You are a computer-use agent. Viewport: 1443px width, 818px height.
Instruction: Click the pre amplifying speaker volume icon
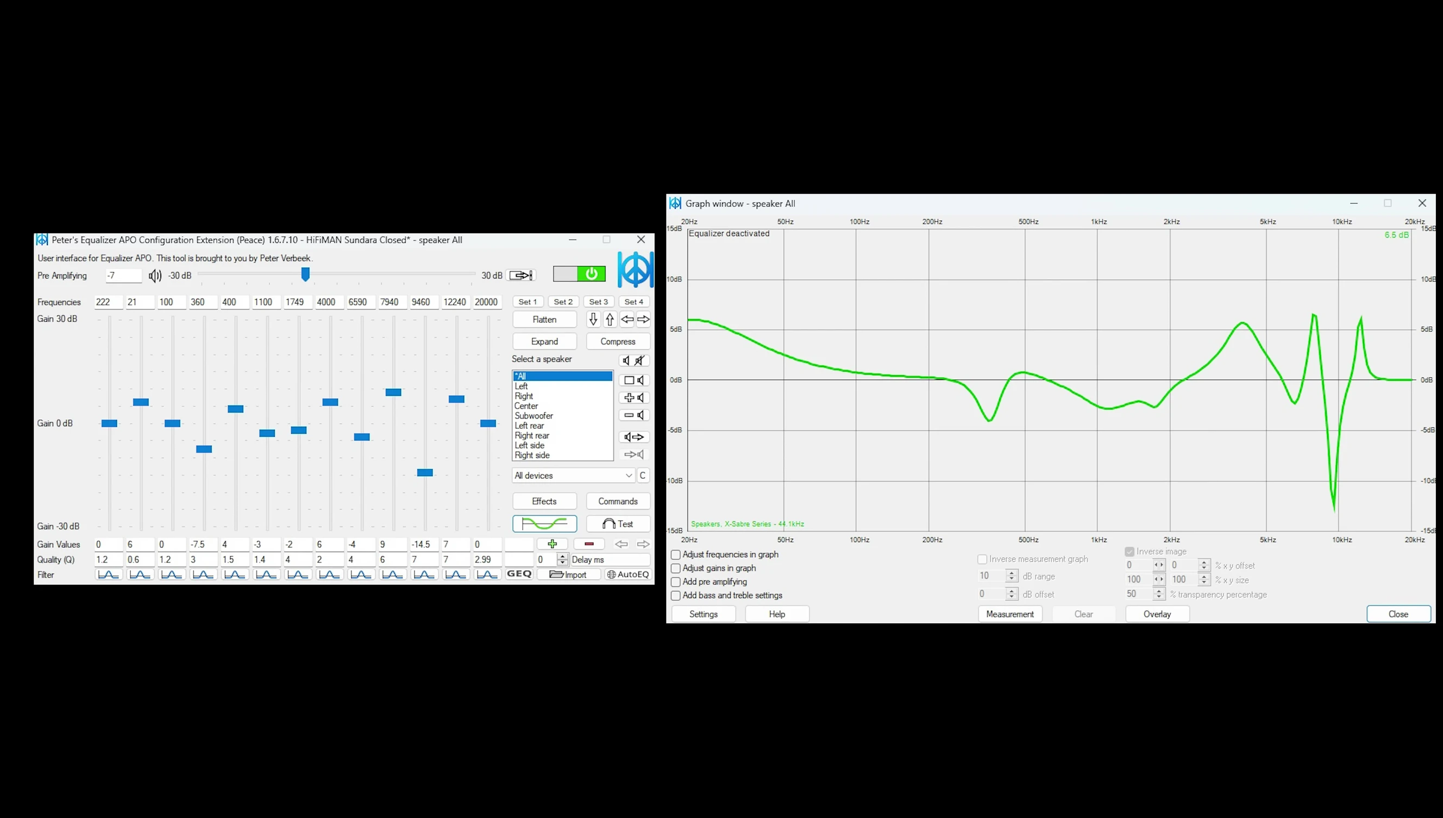(155, 275)
